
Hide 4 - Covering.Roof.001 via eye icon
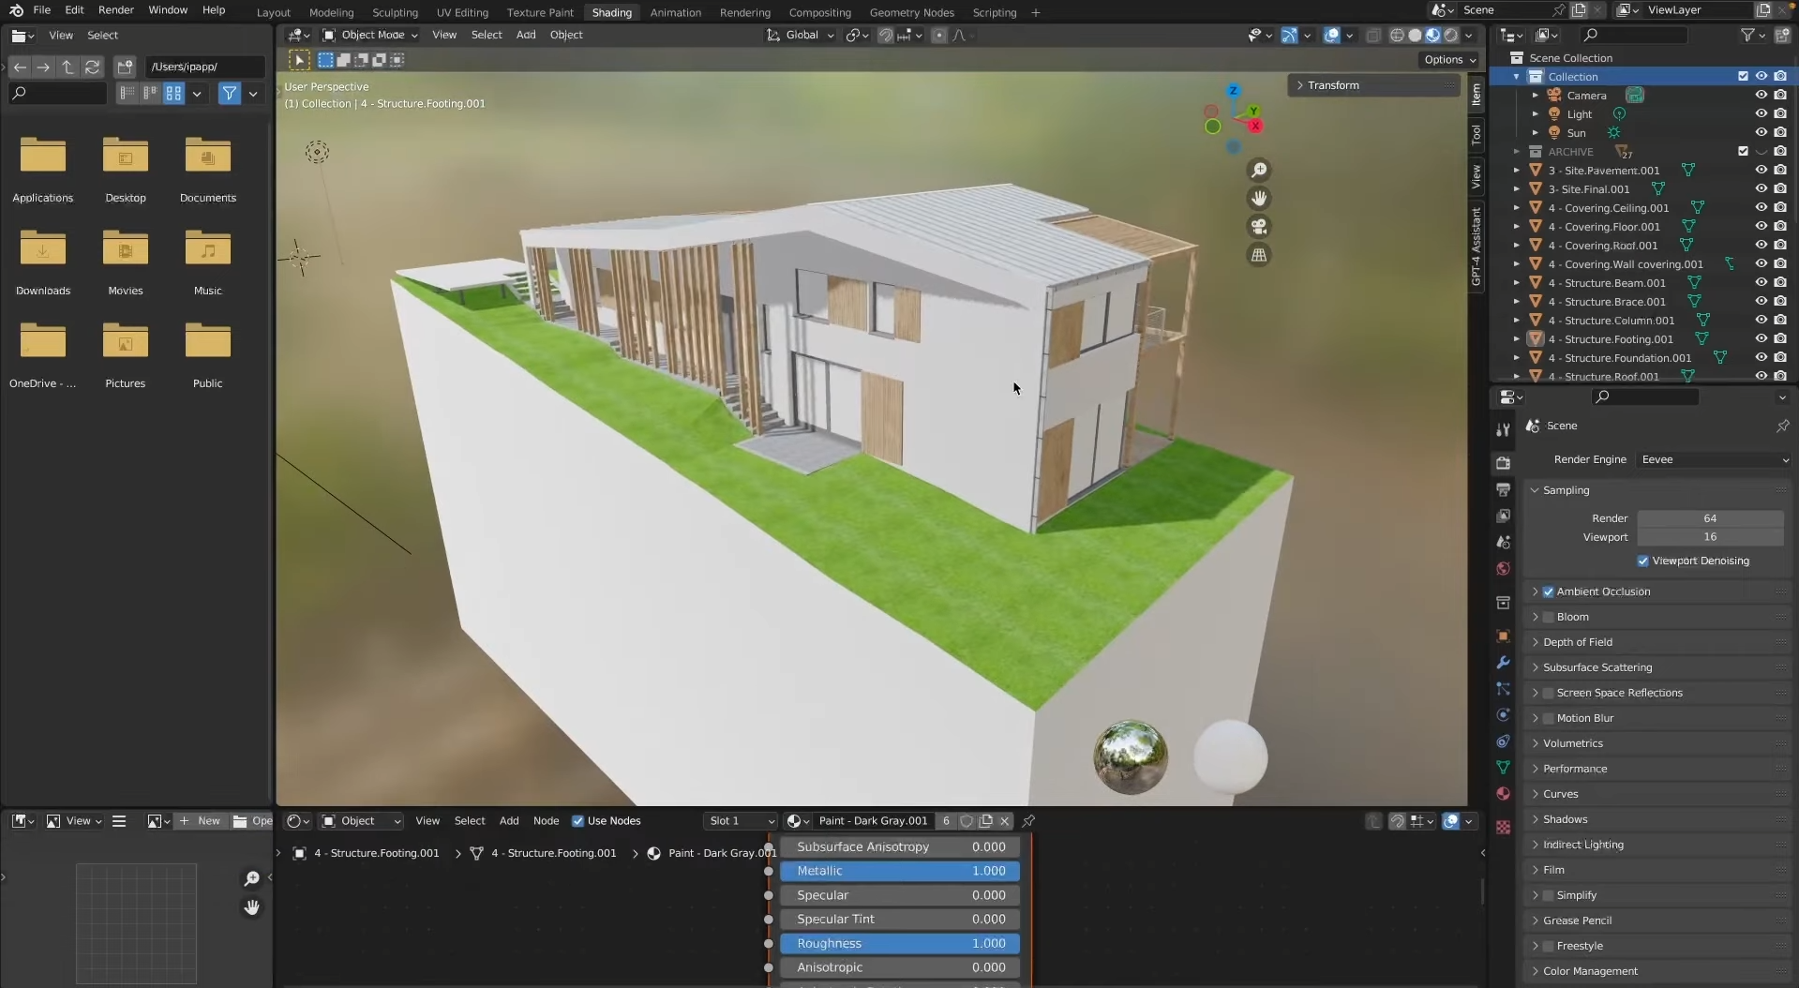click(x=1761, y=245)
